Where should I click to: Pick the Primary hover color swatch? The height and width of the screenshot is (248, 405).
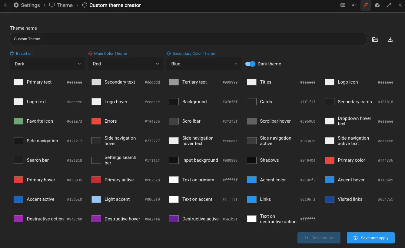[18, 180]
